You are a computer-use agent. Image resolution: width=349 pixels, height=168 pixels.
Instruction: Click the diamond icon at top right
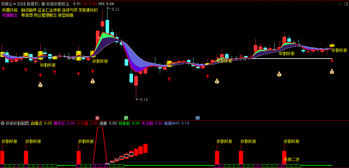click(340, 4)
